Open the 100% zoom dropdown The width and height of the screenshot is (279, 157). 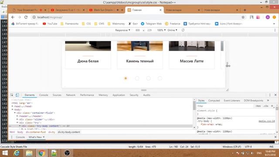[x=161, y=30]
